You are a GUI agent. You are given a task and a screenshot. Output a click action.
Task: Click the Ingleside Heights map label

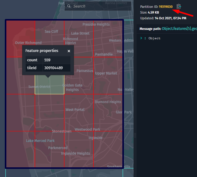75,153
